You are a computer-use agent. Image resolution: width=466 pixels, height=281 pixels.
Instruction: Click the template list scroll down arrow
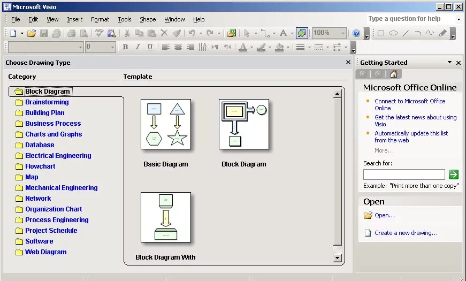click(337, 258)
